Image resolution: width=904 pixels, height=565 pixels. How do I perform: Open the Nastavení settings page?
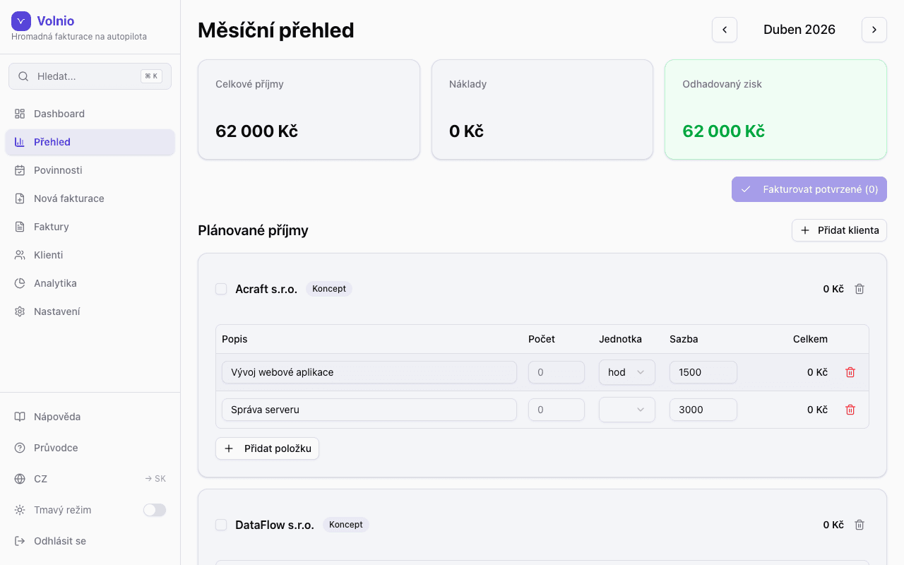click(x=56, y=311)
